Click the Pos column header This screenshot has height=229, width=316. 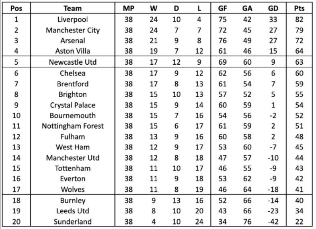(16, 8)
